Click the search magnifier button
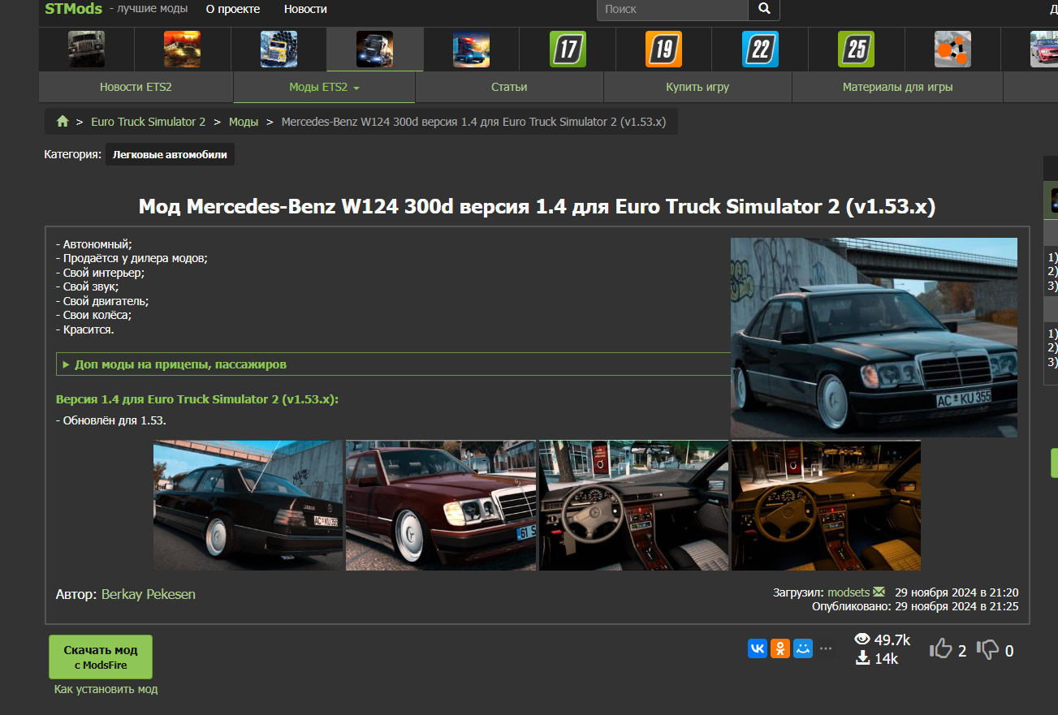This screenshot has width=1058, height=715. pyautogui.click(x=764, y=9)
